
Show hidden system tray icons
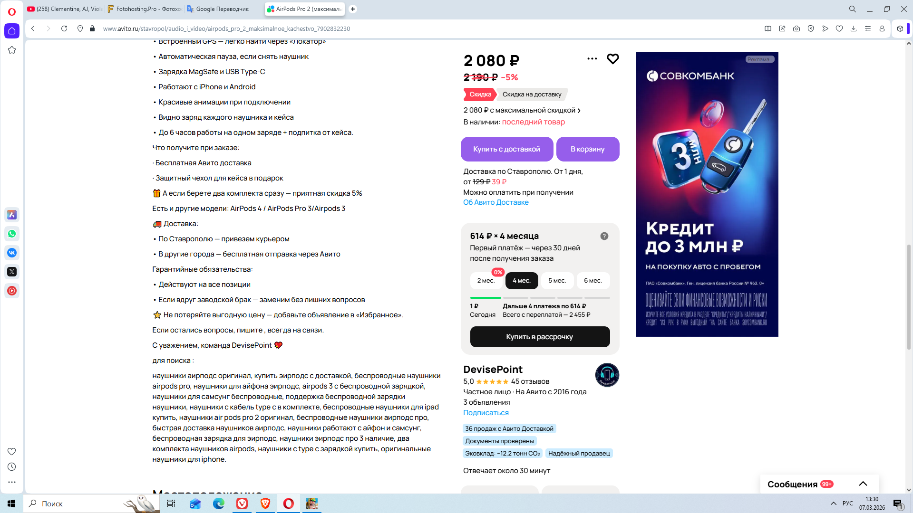tap(833, 503)
